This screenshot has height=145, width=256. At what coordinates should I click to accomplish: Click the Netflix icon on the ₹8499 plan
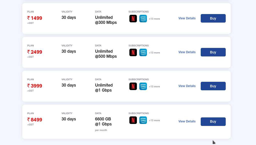pos(133,120)
